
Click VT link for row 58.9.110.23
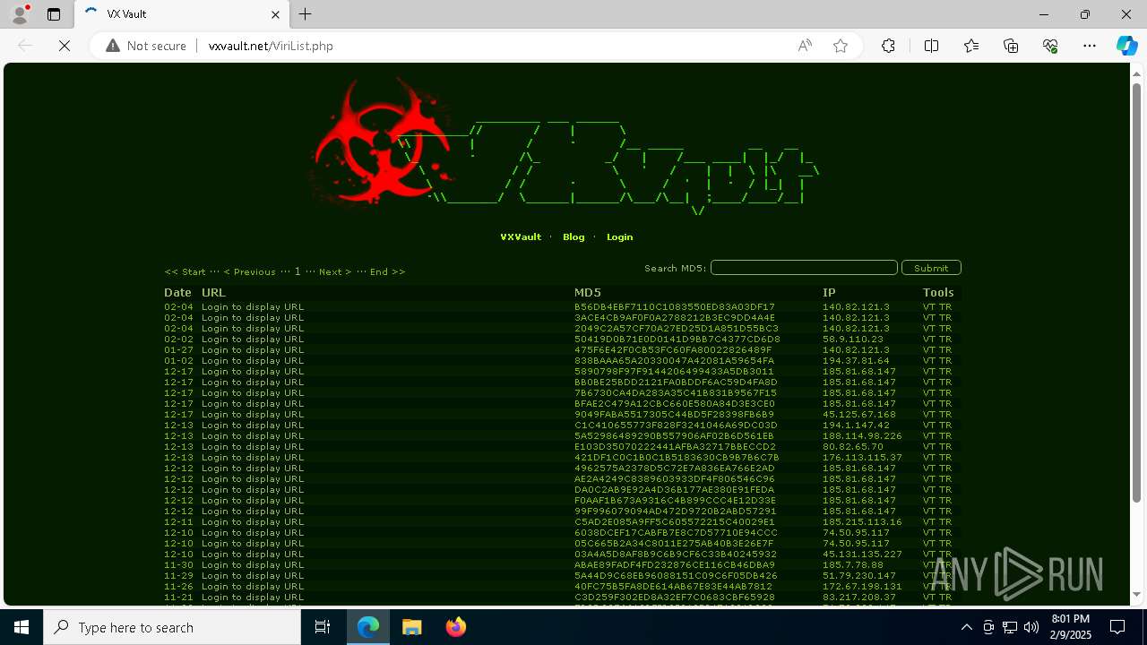(928, 340)
